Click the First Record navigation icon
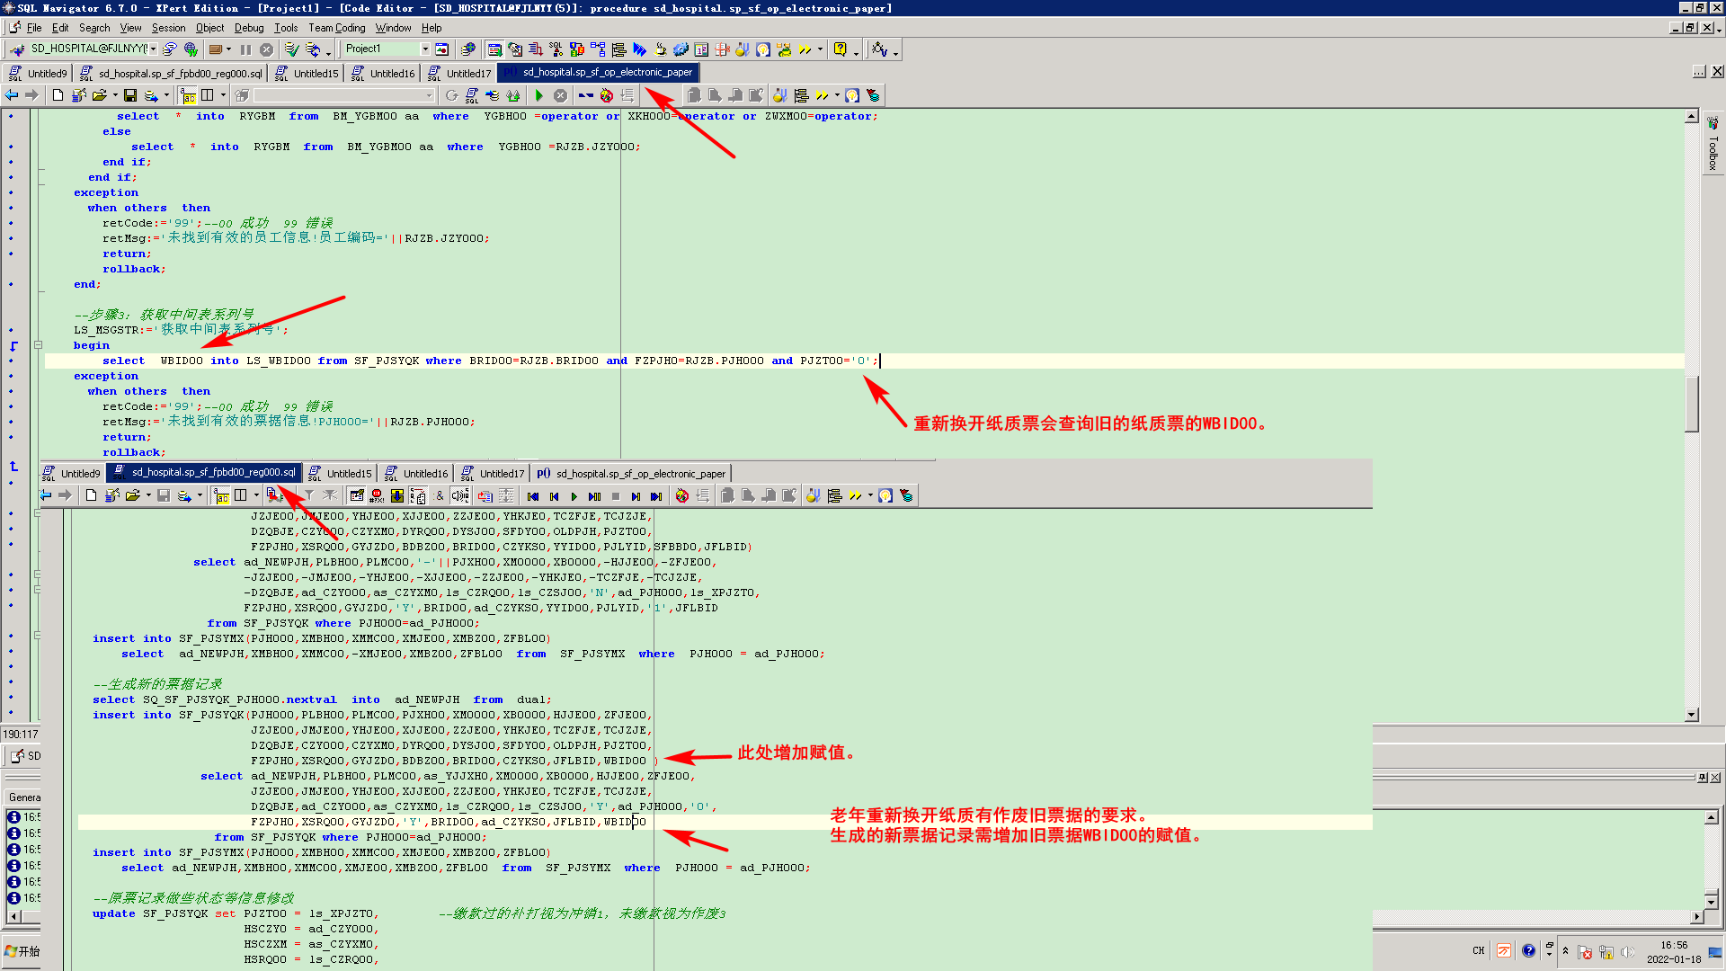 coord(533,496)
